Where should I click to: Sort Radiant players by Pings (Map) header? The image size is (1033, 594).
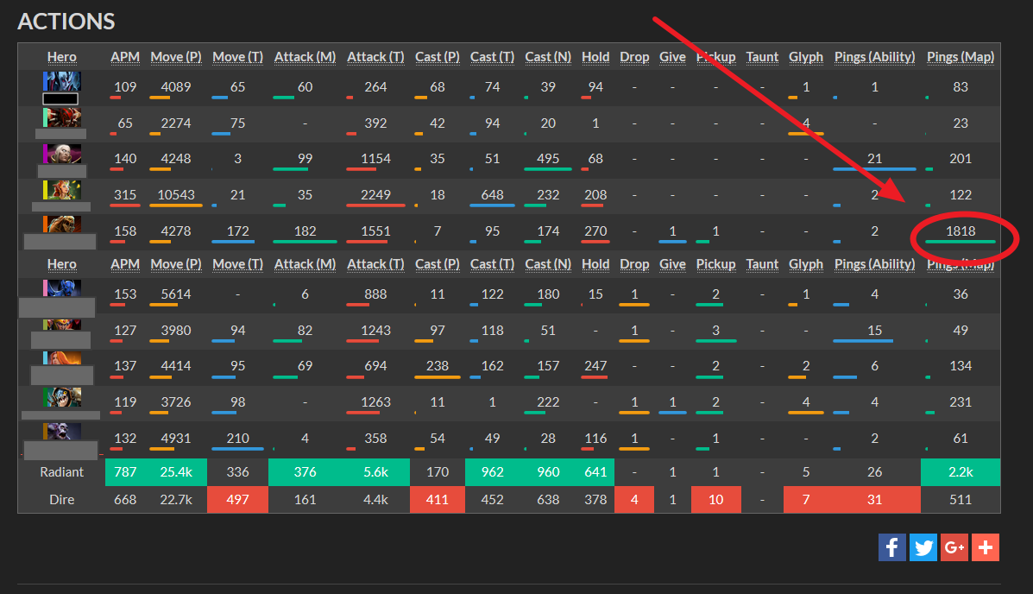click(960, 57)
